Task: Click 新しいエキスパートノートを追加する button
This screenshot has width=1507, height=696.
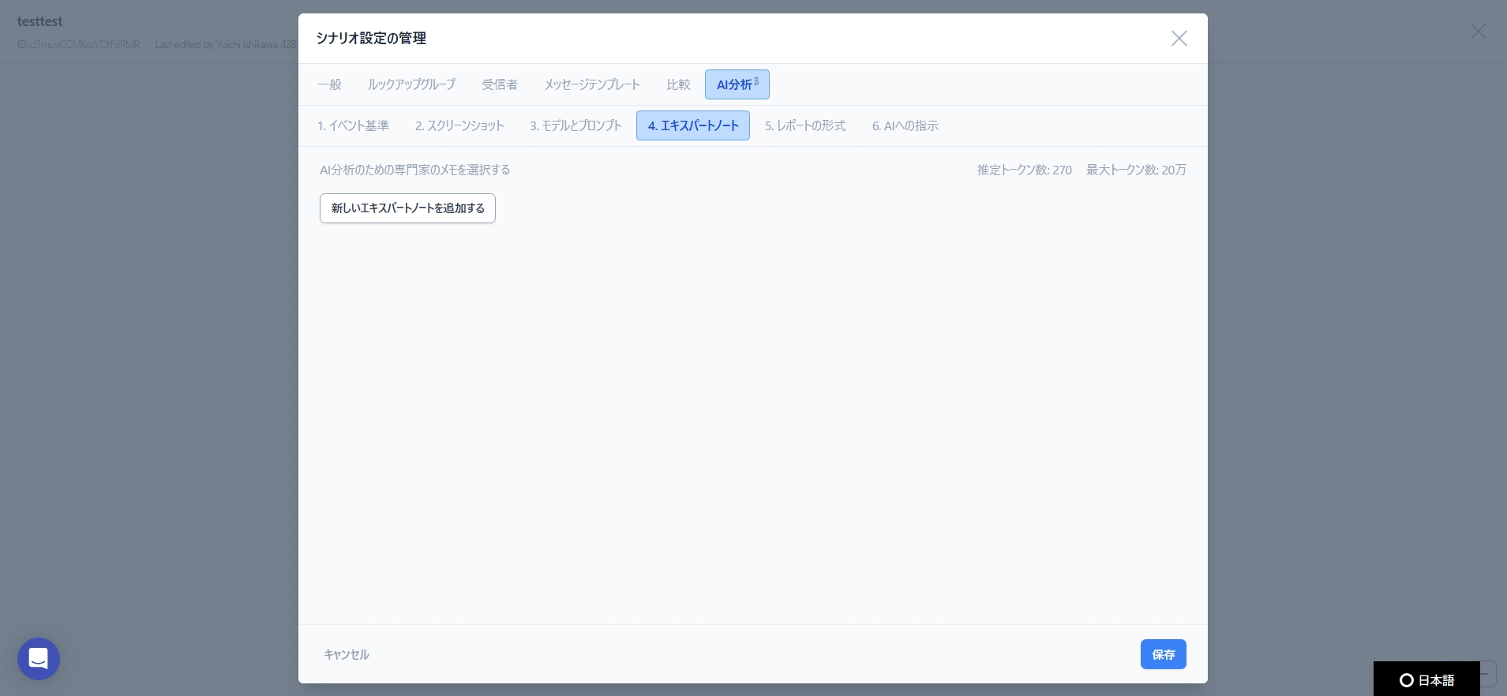Action: [x=407, y=208]
